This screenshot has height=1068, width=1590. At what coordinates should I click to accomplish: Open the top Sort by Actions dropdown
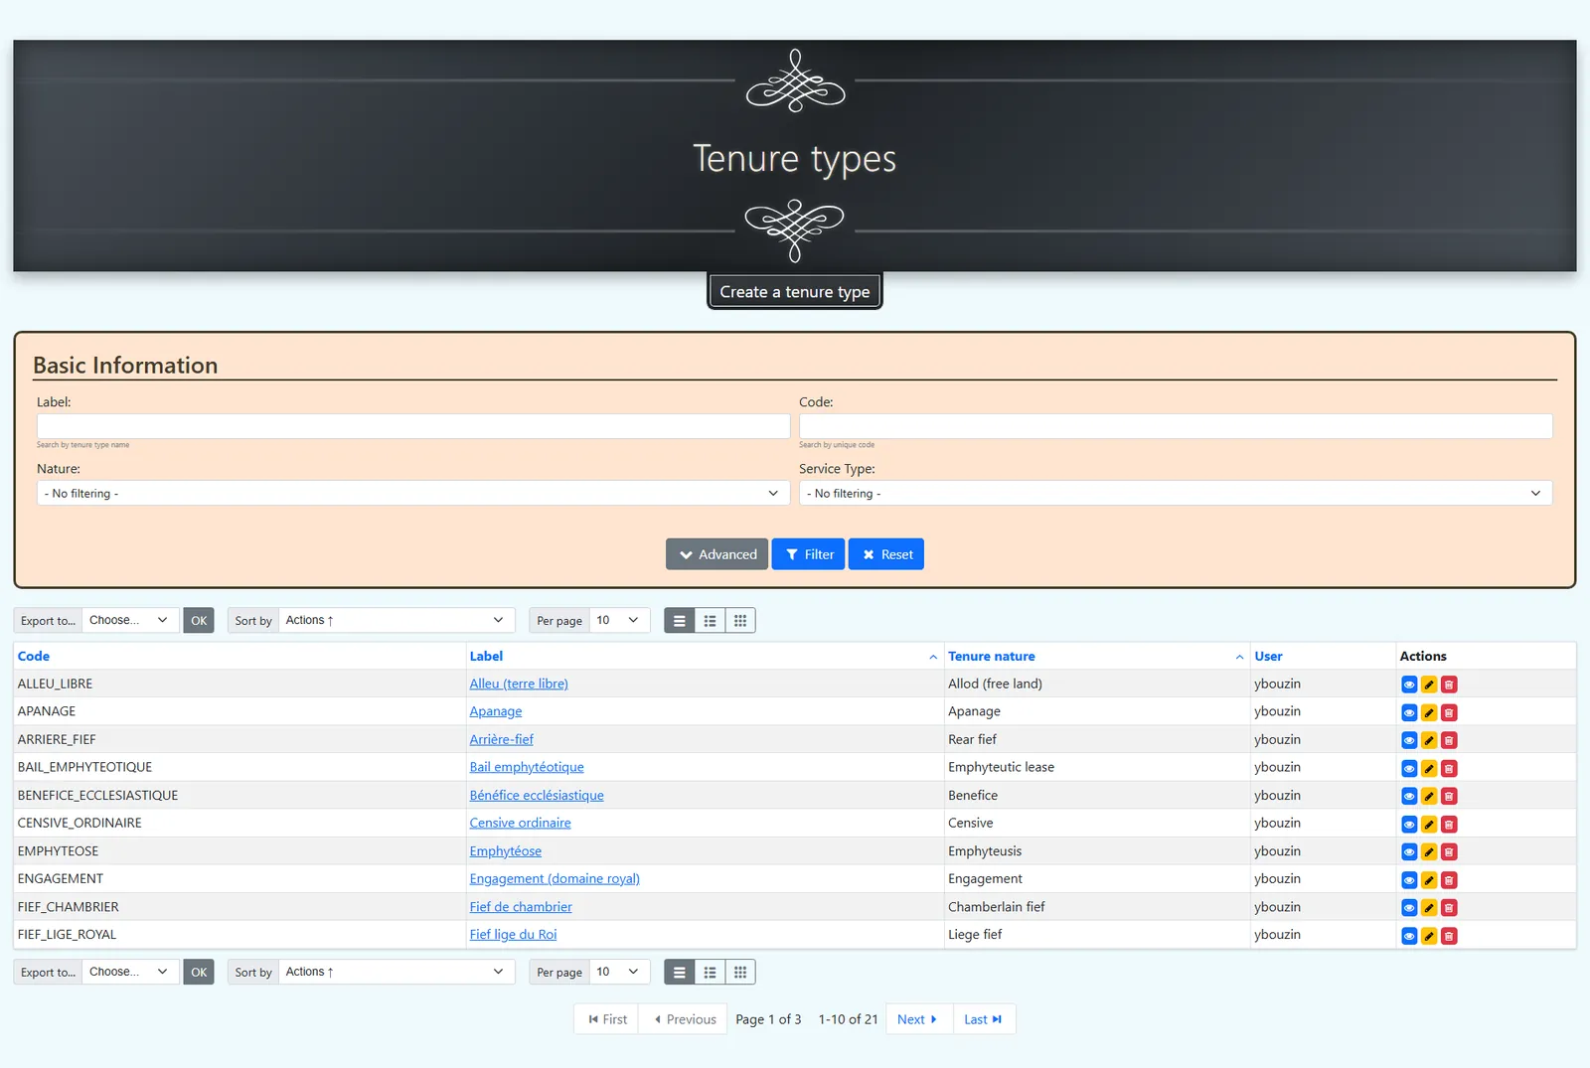(397, 620)
